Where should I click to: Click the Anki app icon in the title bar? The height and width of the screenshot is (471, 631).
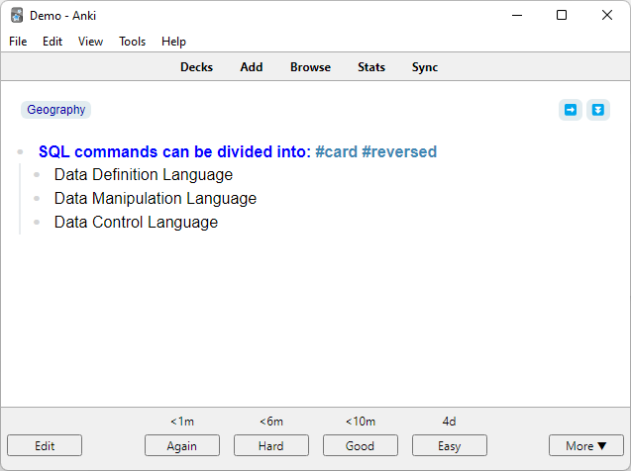[x=17, y=15]
